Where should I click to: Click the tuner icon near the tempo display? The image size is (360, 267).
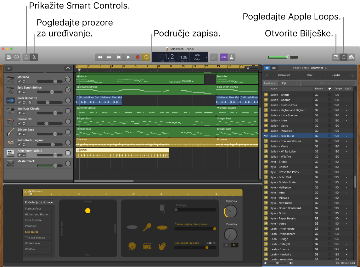click(x=214, y=57)
